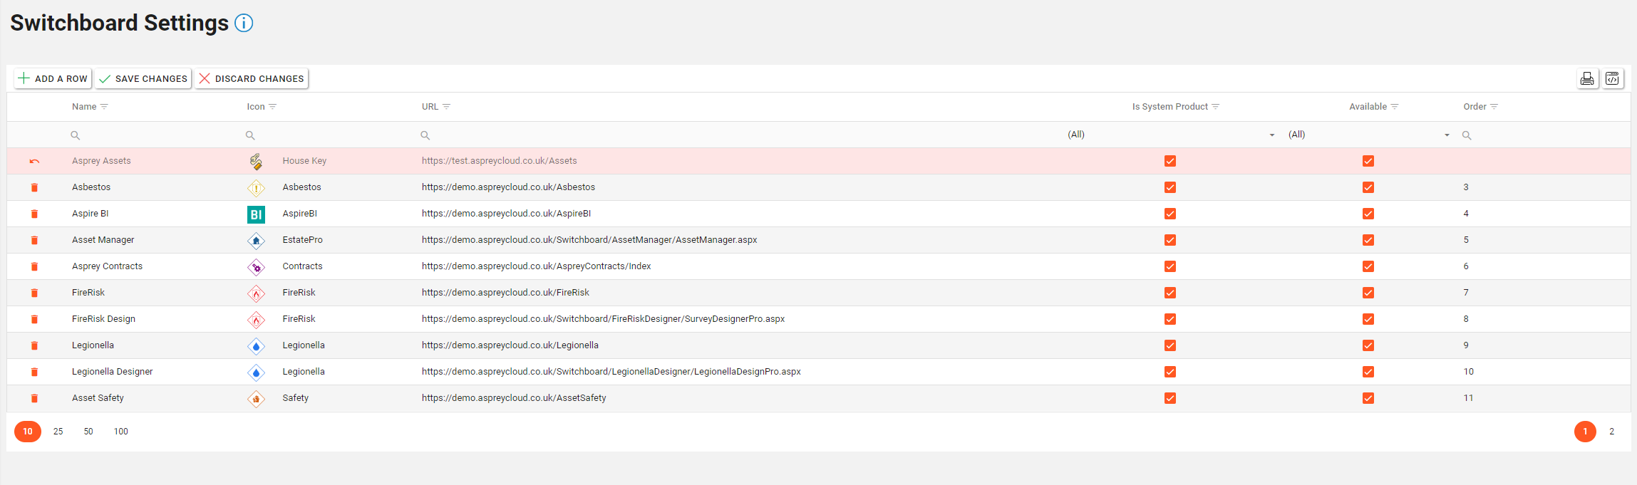Expand the Is System Product filter dropdown
The image size is (1637, 485).
pyautogui.click(x=1271, y=135)
